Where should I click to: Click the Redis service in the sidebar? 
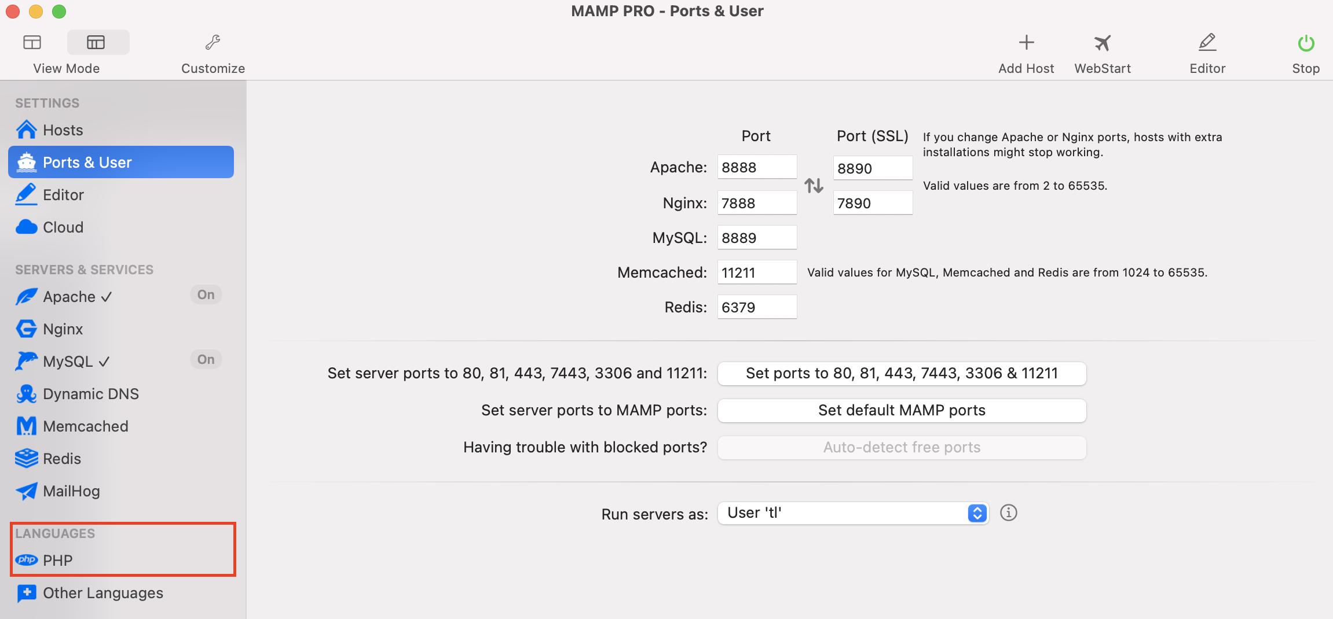click(62, 458)
